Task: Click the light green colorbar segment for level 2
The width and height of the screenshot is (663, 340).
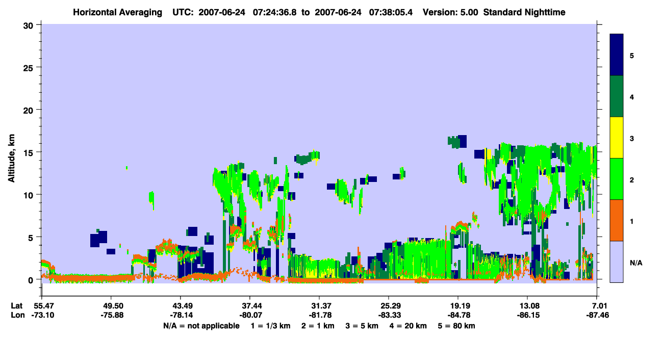Action: 617,179
